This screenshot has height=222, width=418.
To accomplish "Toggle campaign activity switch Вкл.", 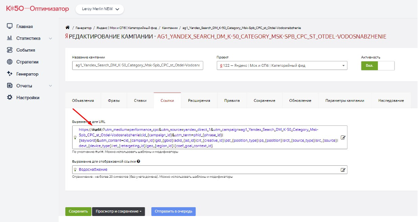I will (378, 65).
